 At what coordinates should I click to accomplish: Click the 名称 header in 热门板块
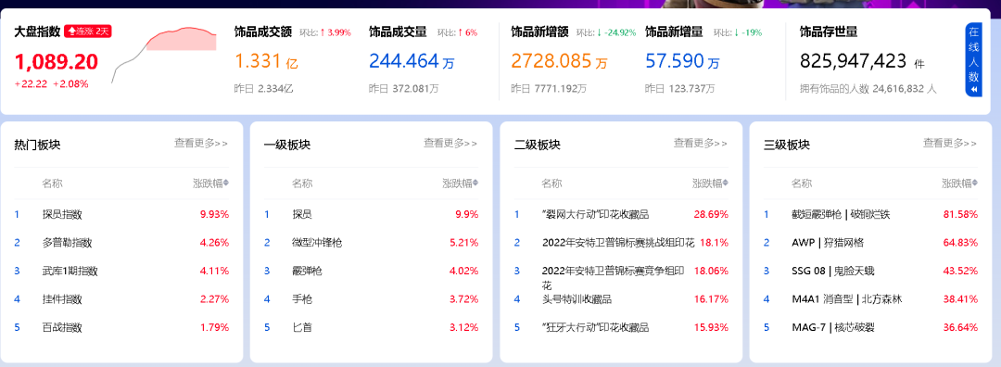click(x=52, y=183)
